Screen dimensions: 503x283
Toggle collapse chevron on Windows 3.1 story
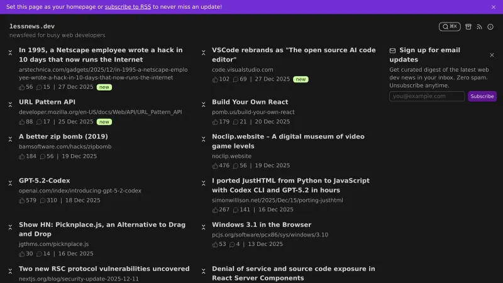point(203,227)
